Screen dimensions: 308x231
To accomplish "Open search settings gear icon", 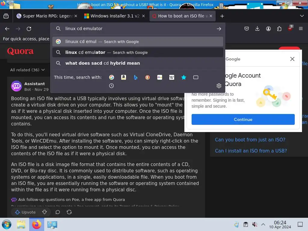I will pos(219,86).
